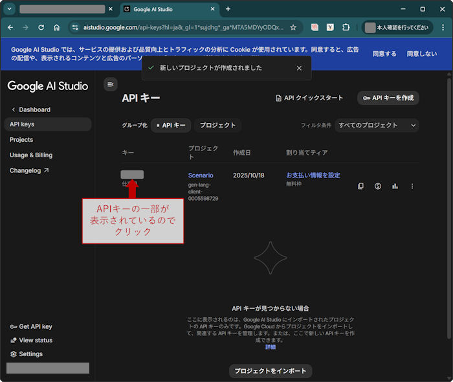Go back via the Dashboard chevron
The height and width of the screenshot is (382, 453).
pyautogui.click(x=14, y=109)
